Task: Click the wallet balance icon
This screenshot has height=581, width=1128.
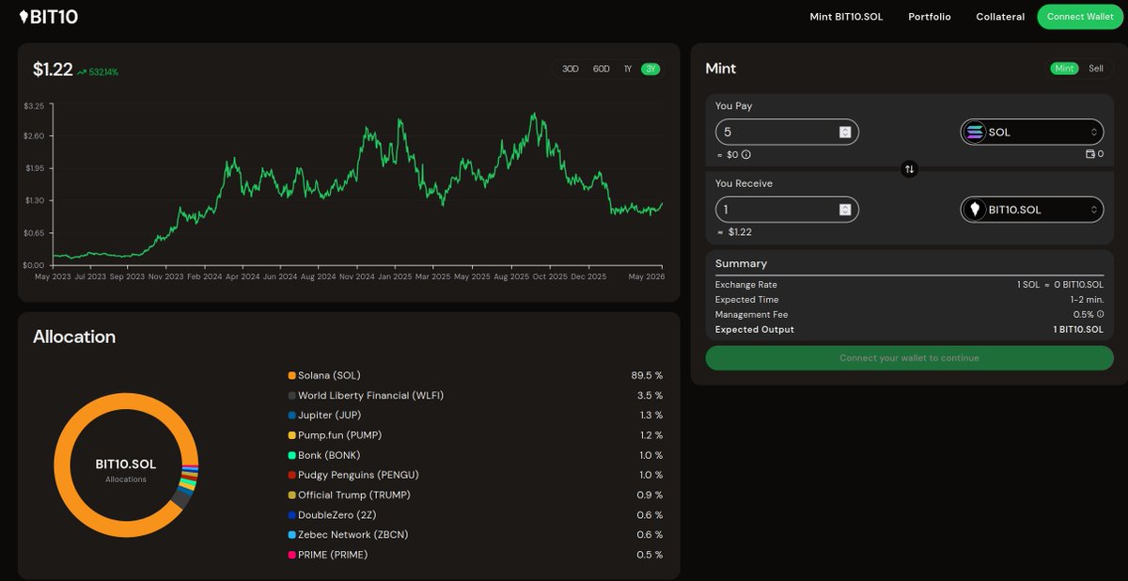Action: 1090,154
